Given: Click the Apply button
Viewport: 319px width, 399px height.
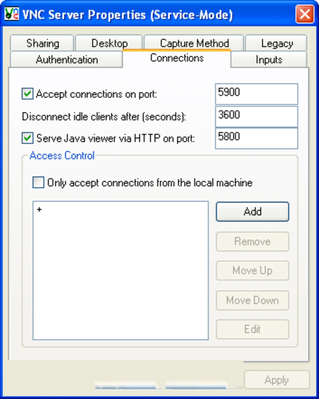Looking at the screenshot, I should (277, 380).
